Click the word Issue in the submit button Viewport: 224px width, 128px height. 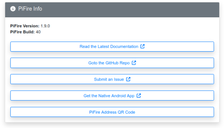coord(118,79)
